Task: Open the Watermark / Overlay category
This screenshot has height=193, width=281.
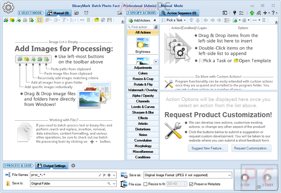Action: [x=143, y=90]
